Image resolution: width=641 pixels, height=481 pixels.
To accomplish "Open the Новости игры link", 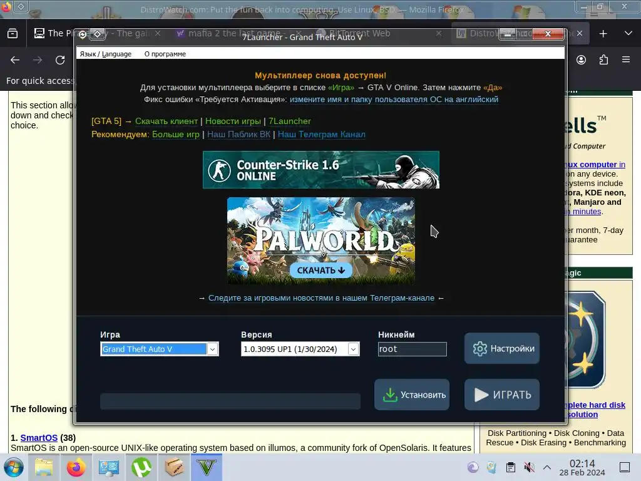I will tap(233, 121).
